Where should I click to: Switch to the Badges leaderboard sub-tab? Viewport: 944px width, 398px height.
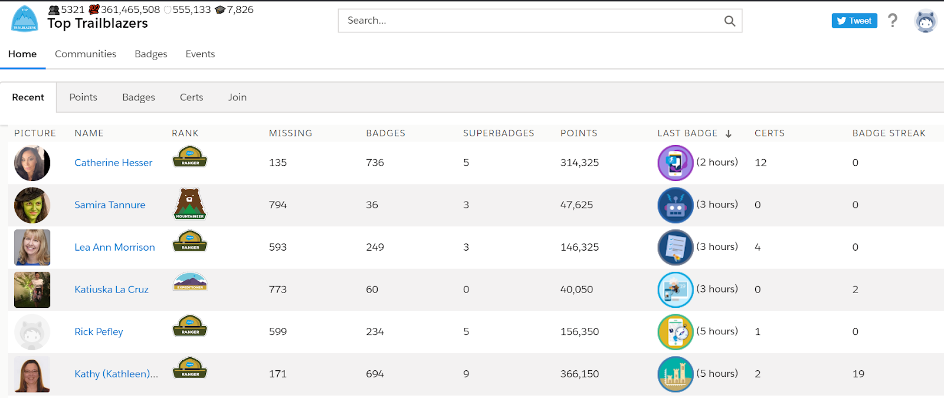(139, 97)
